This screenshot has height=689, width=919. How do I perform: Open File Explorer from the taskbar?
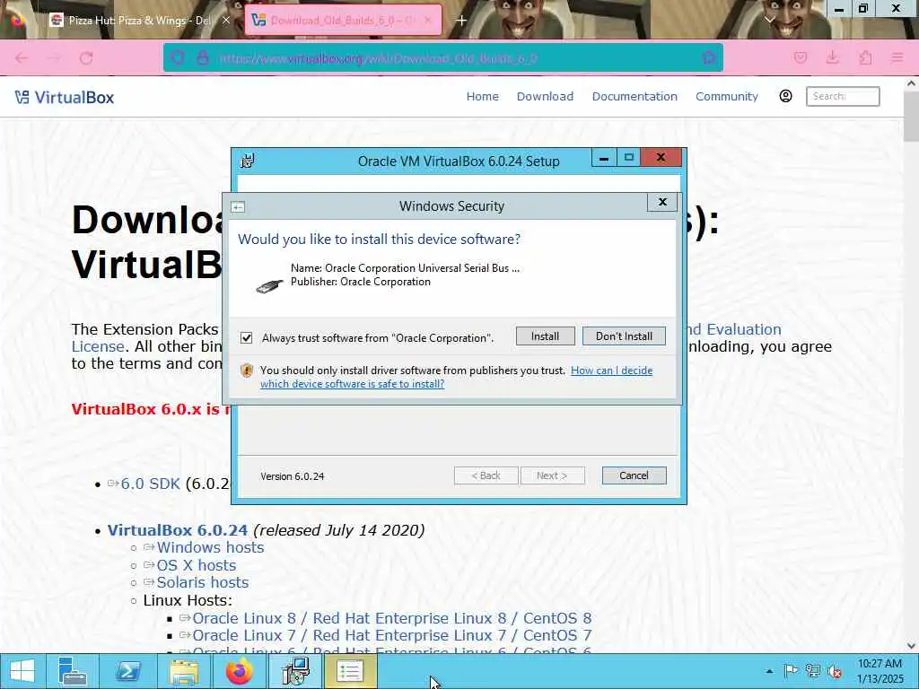tap(183, 671)
